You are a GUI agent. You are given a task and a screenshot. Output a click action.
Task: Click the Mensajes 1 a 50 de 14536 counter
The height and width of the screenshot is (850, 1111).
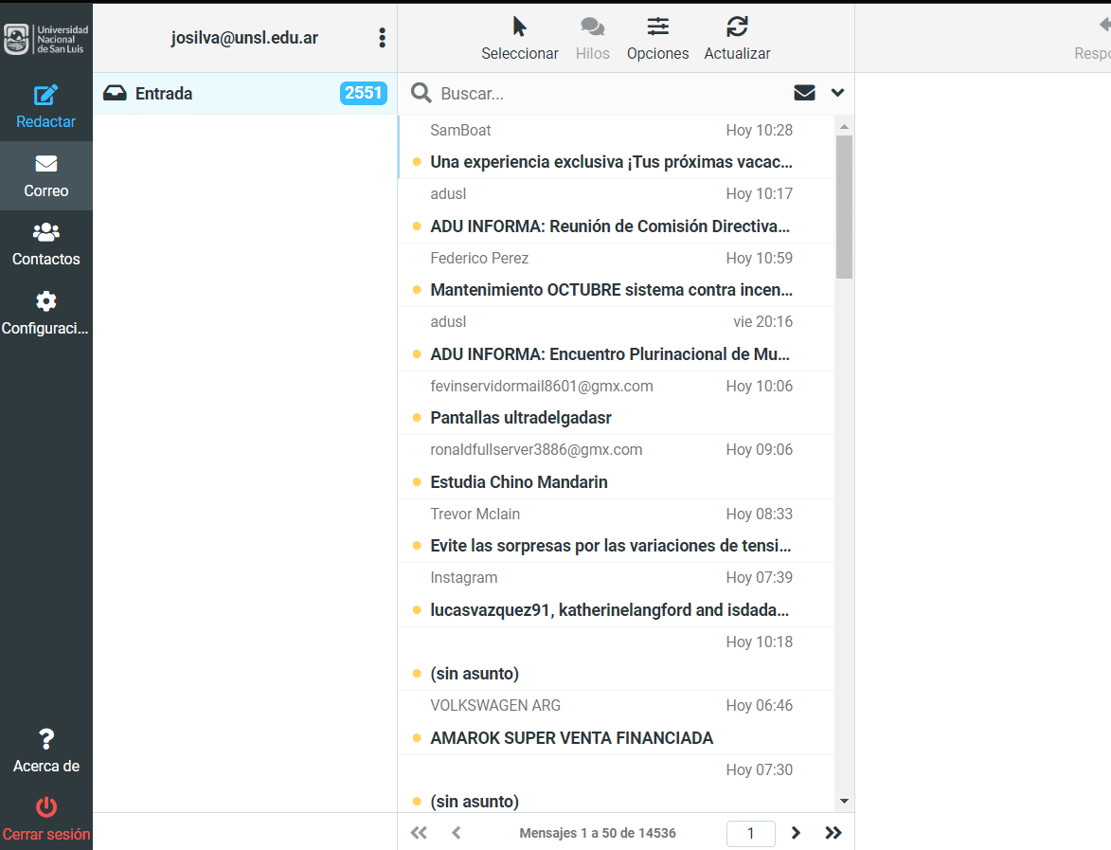[x=598, y=833]
